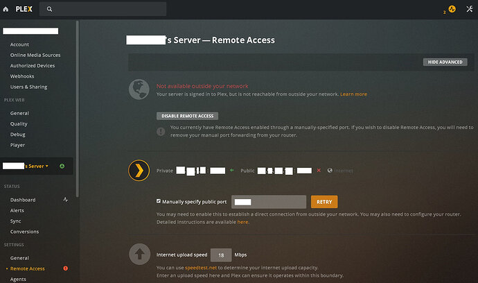Click the 'SETTINGS' section header
This screenshot has width=478, height=283.
(x=14, y=245)
